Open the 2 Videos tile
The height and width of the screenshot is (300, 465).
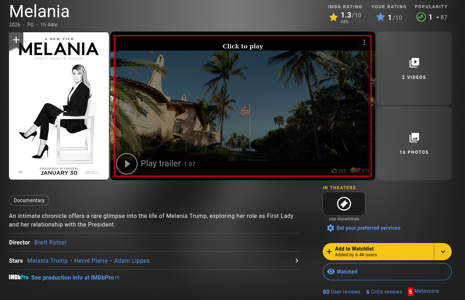click(414, 68)
